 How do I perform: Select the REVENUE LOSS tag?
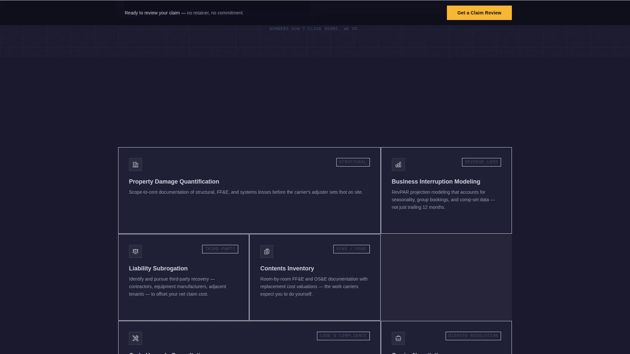click(x=481, y=162)
